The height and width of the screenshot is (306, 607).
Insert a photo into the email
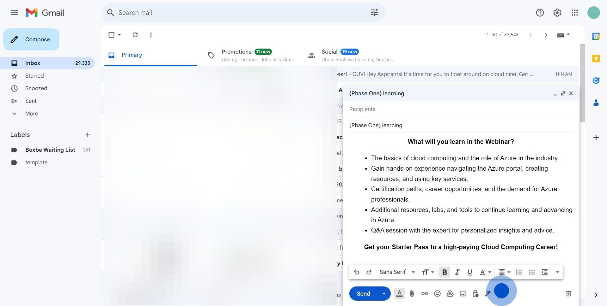pyautogui.click(x=463, y=293)
